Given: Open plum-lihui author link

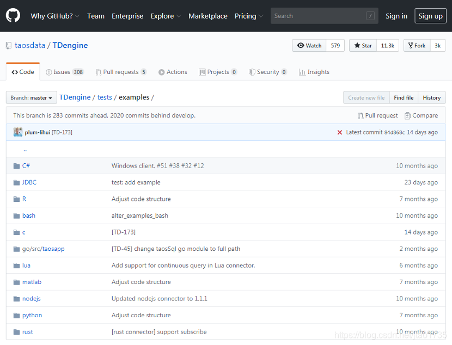Looking at the screenshot, I should tap(38, 132).
